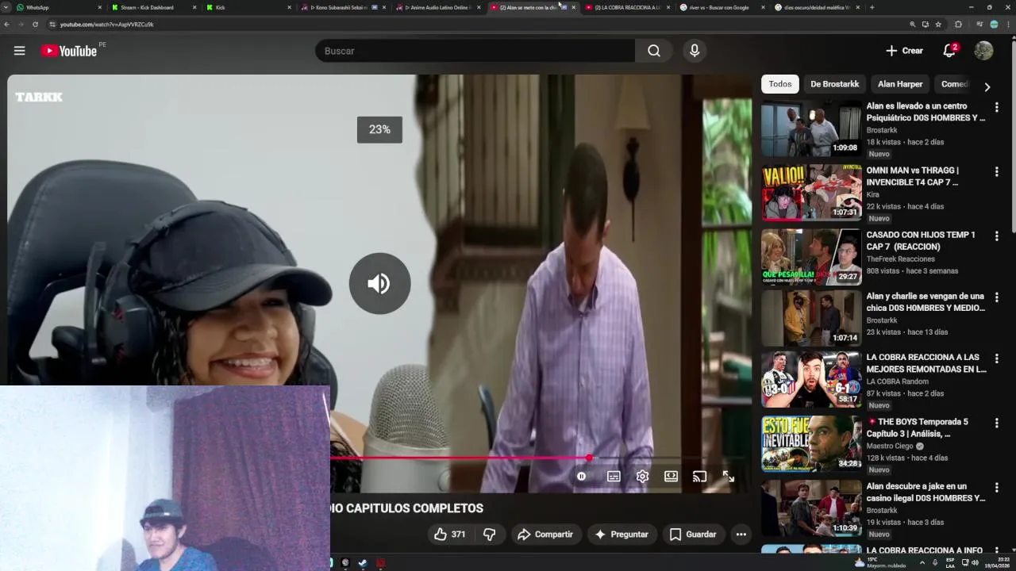Switch to LA COBRA REACCIONA browser tab
Image resolution: width=1016 pixels, height=571 pixels.
[x=627, y=7]
